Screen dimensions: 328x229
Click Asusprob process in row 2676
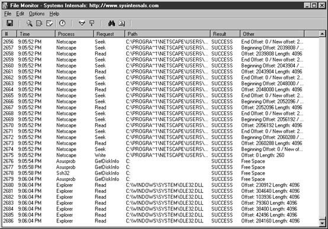[66, 161]
